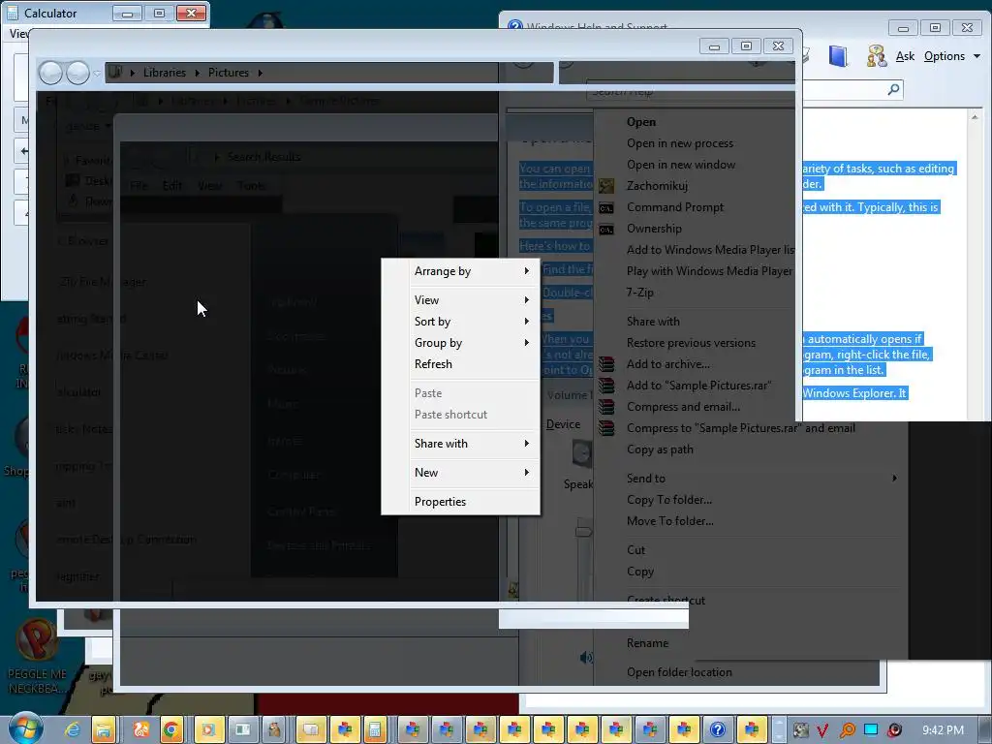The image size is (992, 744).
Task: Click the Ask link in Help window
Action: coord(905,56)
